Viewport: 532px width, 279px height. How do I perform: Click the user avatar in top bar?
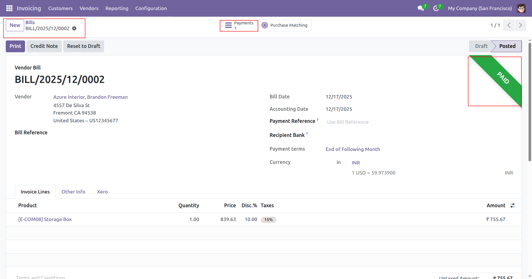pos(521,8)
